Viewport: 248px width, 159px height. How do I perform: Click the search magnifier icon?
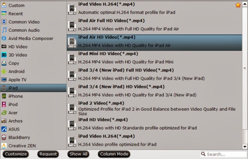tap(203, 154)
